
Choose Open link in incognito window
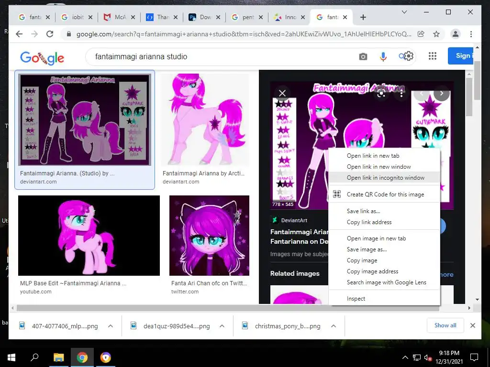point(384,178)
